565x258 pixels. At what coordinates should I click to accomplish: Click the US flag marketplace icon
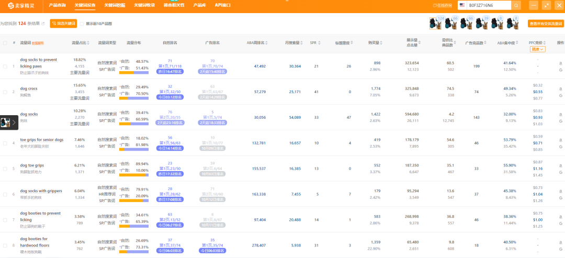pyautogui.click(x=462, y=5)
